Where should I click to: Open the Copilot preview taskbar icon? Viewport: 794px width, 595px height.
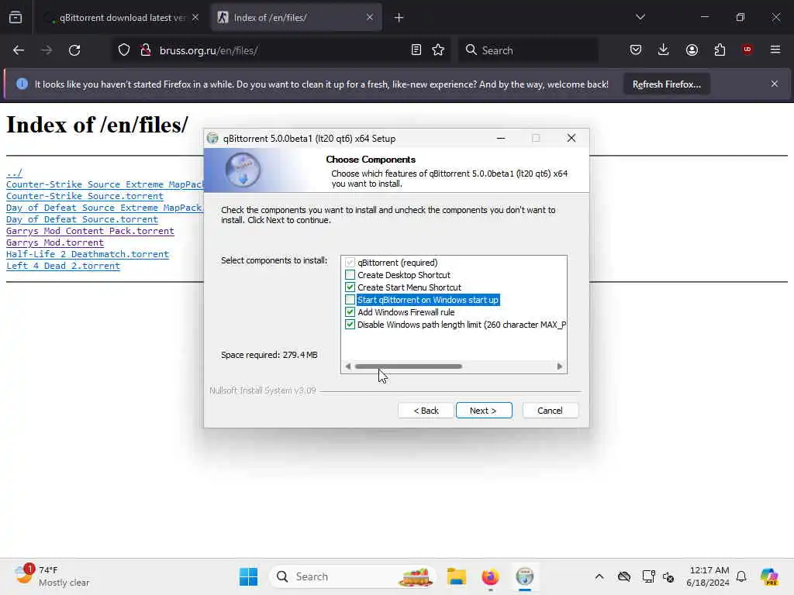coord(769,576)
